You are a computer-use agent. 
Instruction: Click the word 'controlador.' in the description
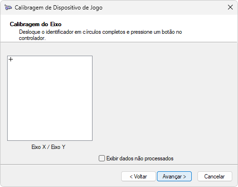coord(32,38)
